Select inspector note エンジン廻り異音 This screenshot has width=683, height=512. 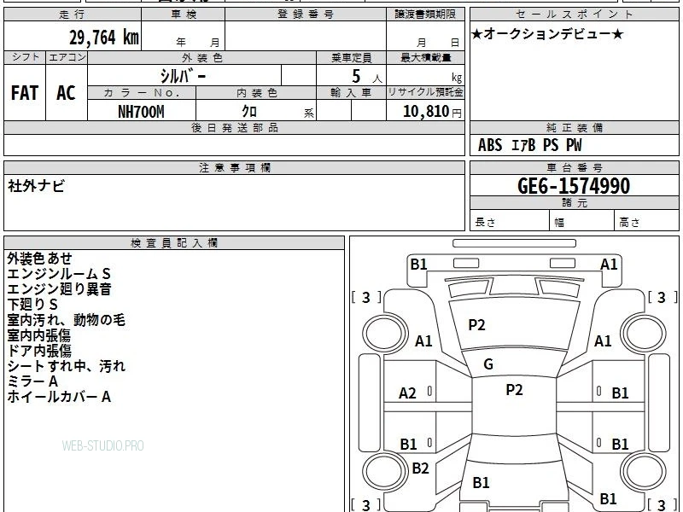(x=59, y=289)
